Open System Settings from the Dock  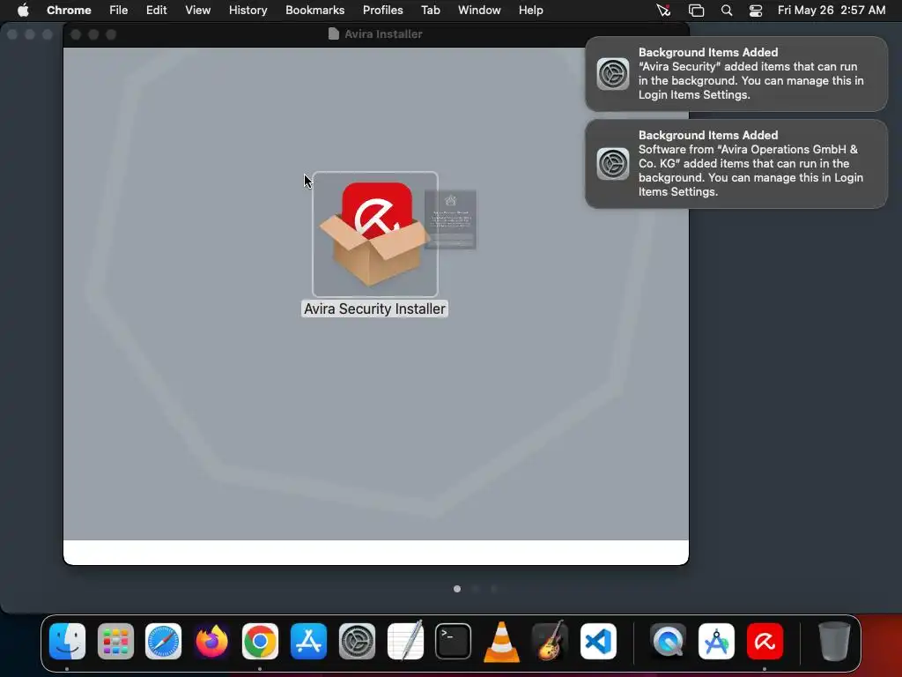pos(357,642)
